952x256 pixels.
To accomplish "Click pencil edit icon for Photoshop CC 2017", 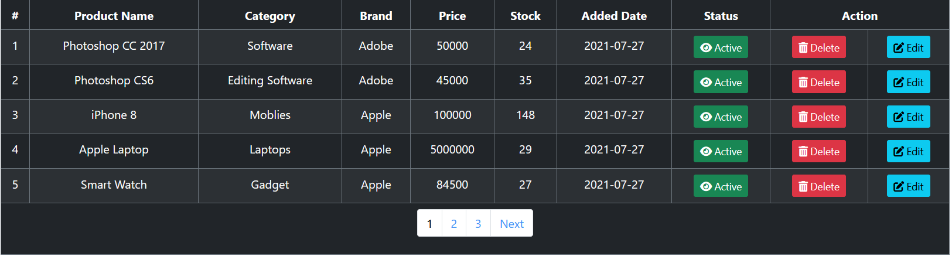I will click(x=899, y=48).
